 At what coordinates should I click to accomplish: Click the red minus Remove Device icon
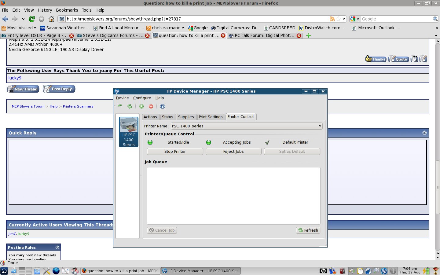point(151,106)
